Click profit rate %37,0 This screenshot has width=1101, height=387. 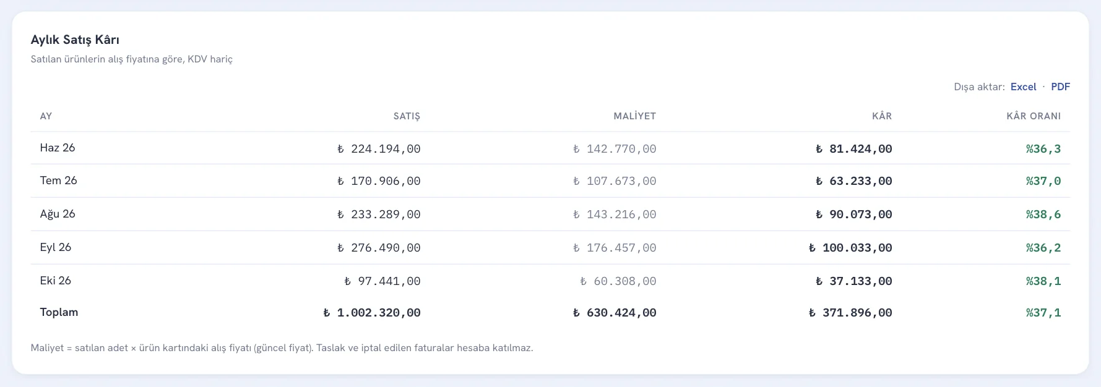(x=1043, y=181)
